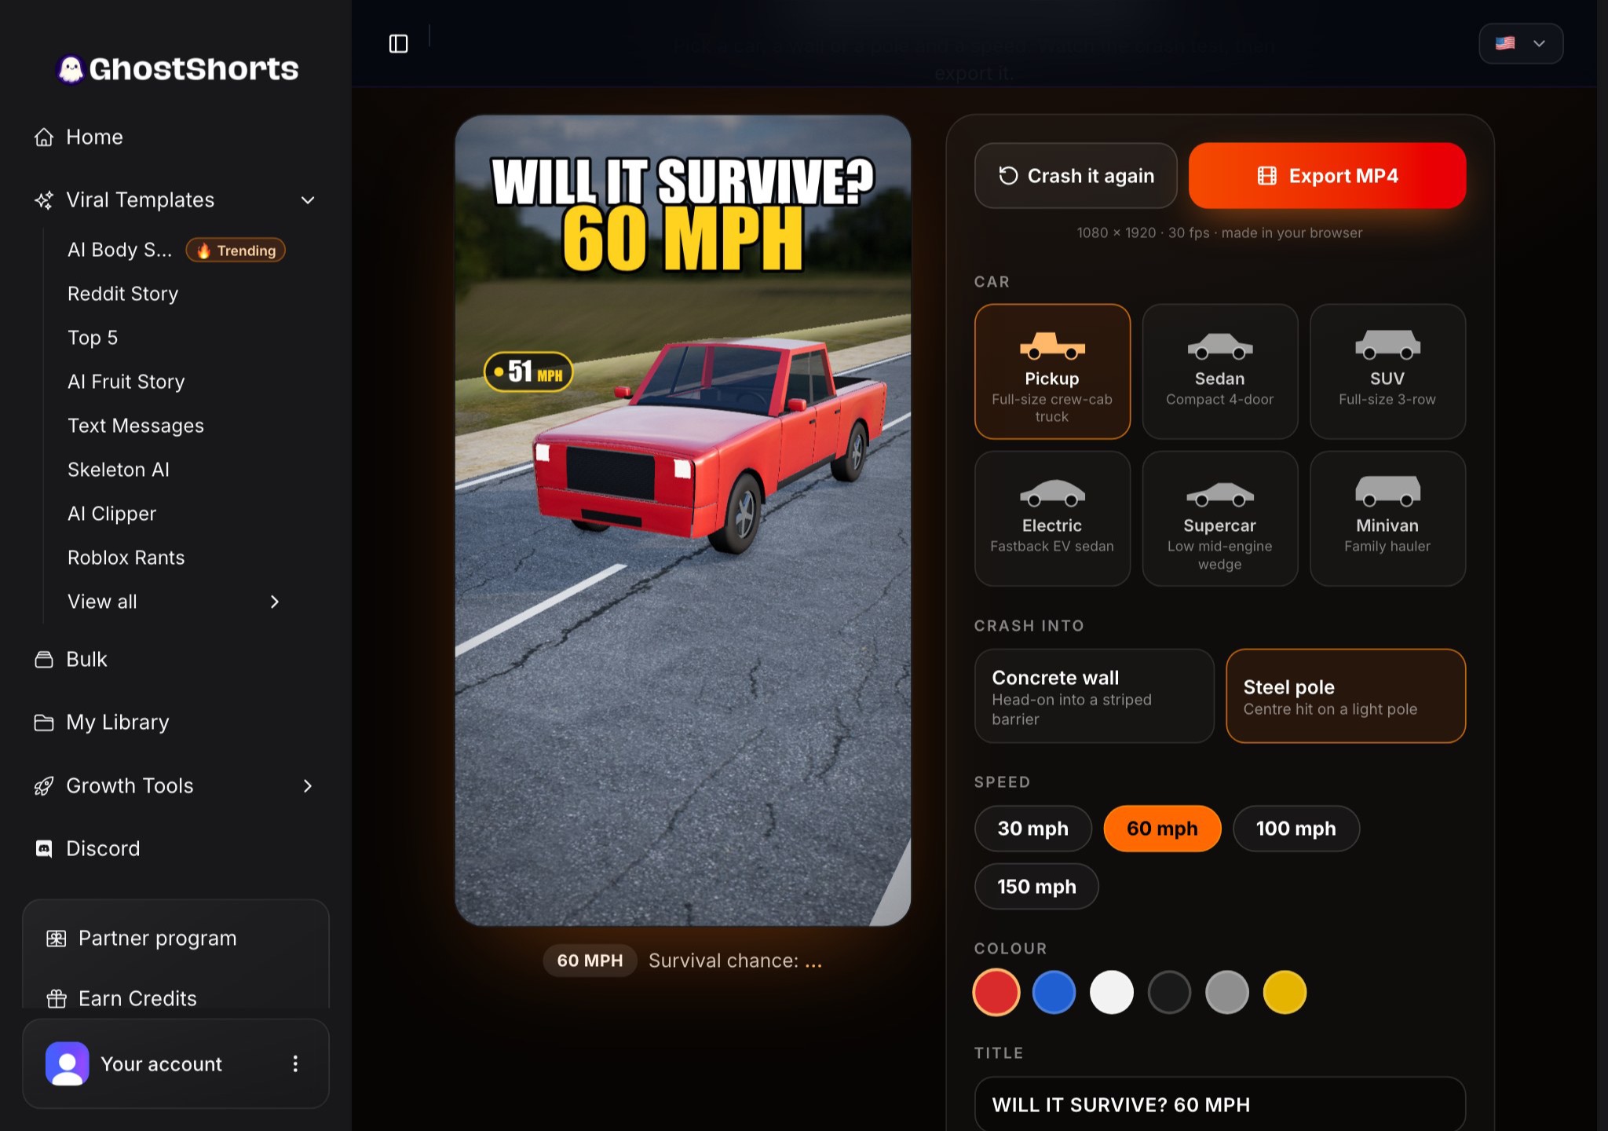Pick the blue colour swatch
Viewport: 1608px width, 1131px height.
click(x=1054, y=993)
